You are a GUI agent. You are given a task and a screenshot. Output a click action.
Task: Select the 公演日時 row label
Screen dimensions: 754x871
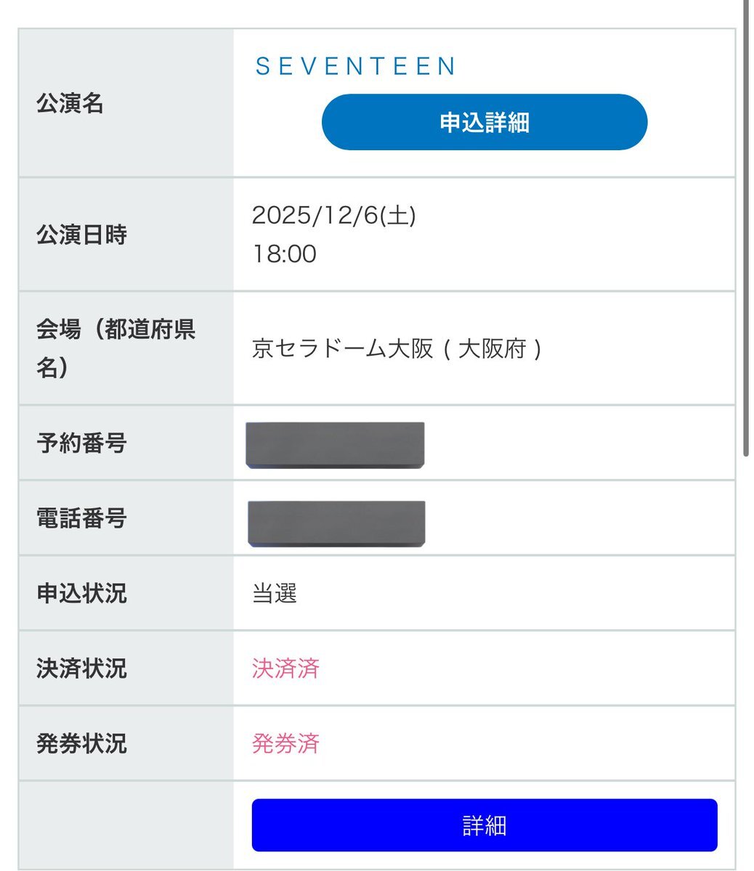coord(81,234)
